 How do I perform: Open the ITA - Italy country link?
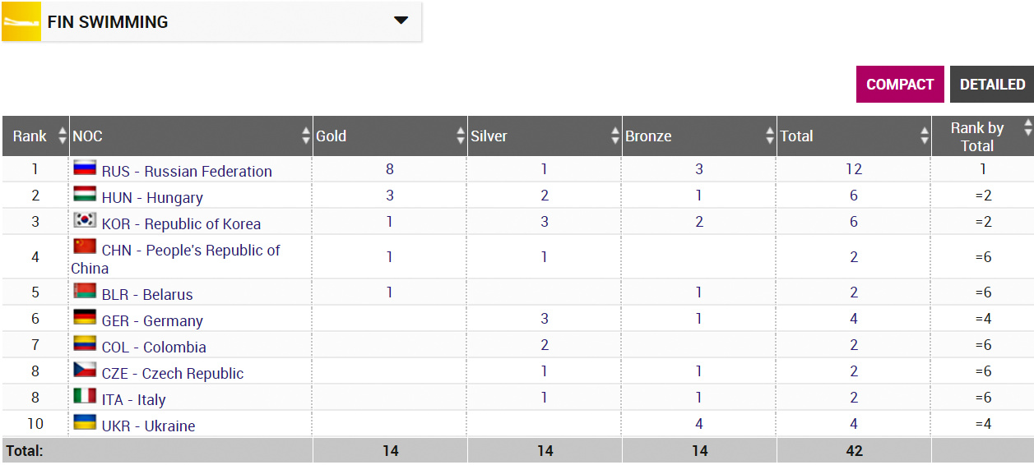click(133, 400)
